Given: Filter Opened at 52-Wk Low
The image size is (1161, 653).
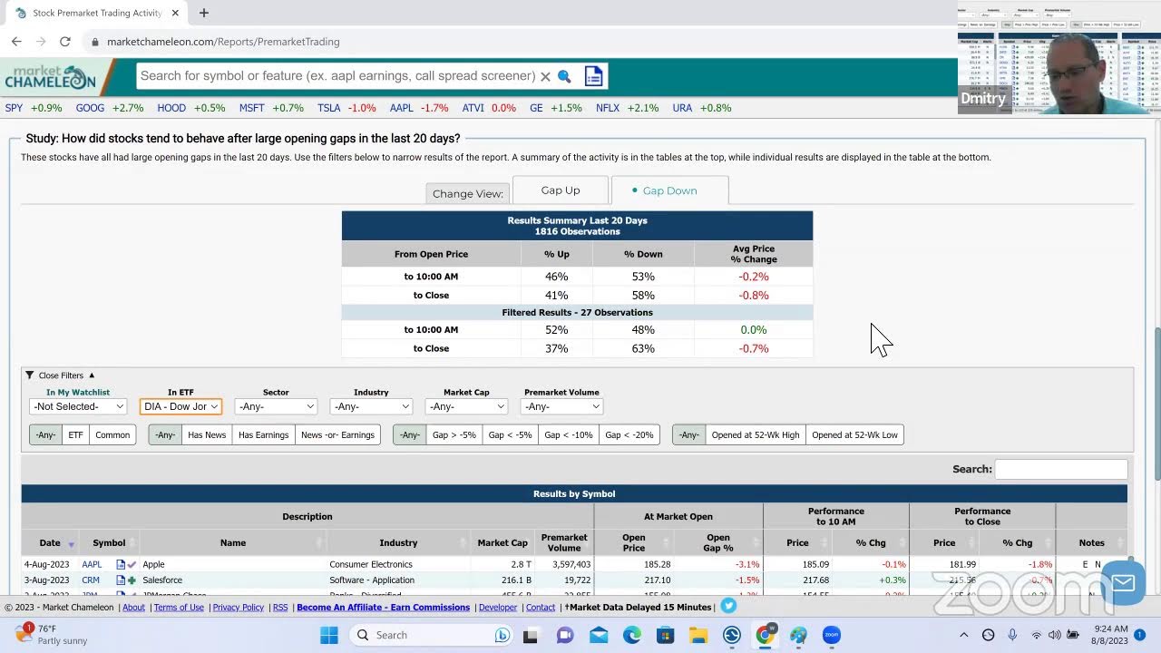Looking at the screenshot, I should [854, 435].
